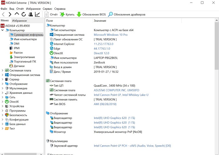Select Имя компьютера in the left tree
Image resolution: width=219 pixels, height=155 pixels.
(23, 39)
